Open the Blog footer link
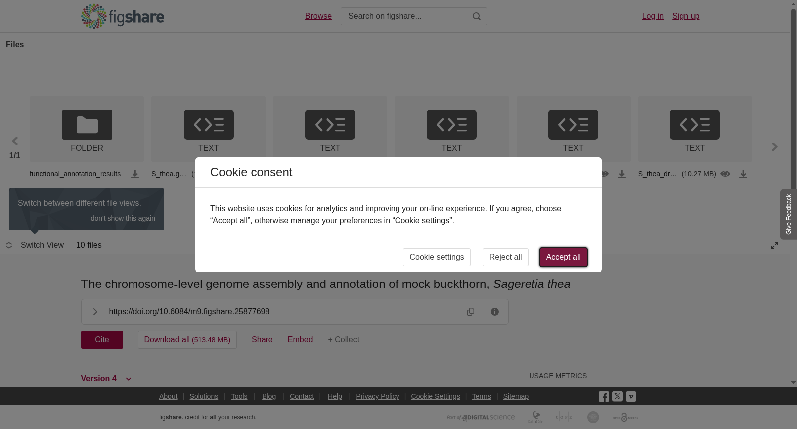The height and width of the screenshot is (429, 797). tap(269, 396)
